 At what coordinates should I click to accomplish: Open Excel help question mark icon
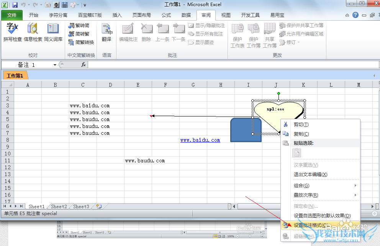355,15
